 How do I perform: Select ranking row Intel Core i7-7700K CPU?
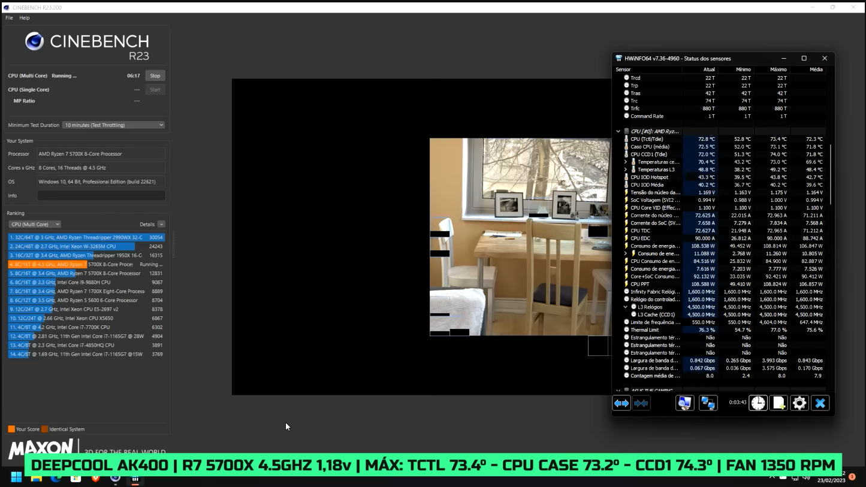coord(86,327)
